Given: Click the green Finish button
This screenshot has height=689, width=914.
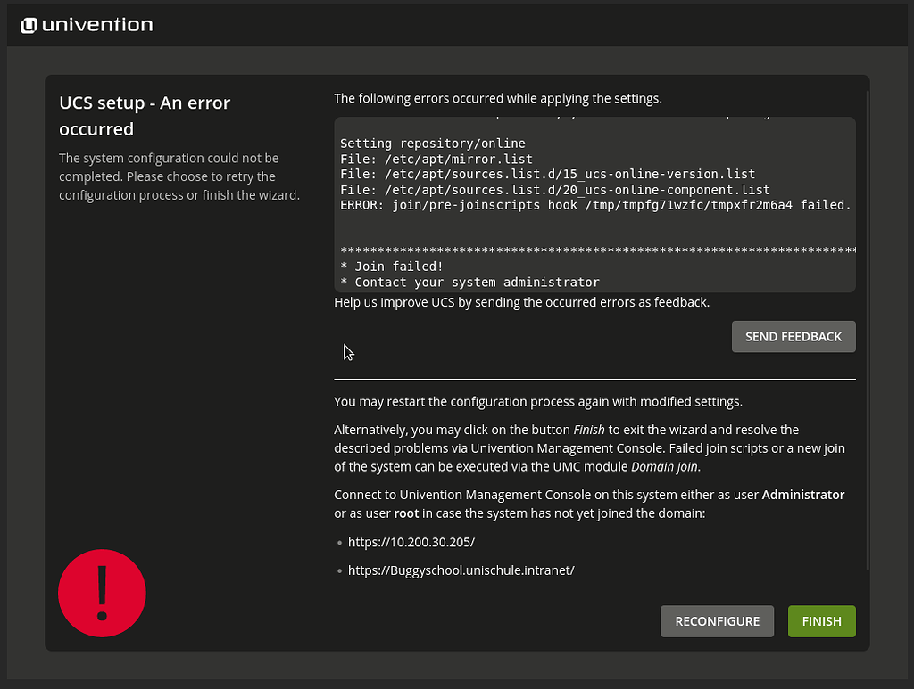Looking at the screenshot, I should [x=821, y=621].
